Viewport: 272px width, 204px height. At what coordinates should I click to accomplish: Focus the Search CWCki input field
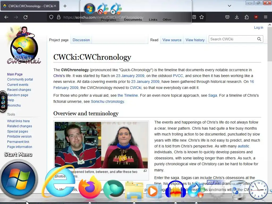coord(232,39)
